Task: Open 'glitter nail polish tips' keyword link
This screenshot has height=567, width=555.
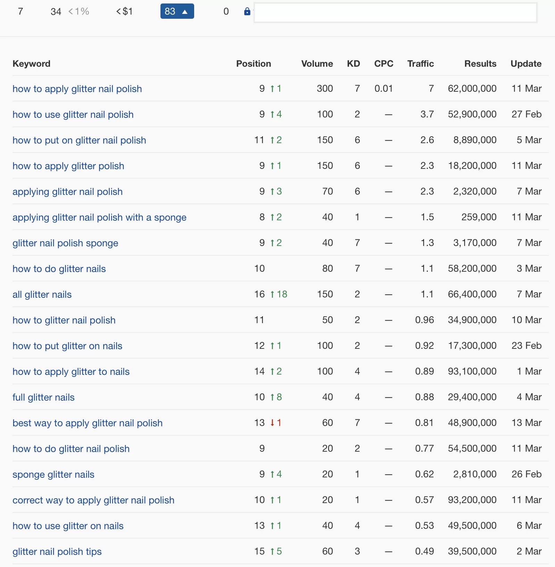Action: (x=57, y=552)
